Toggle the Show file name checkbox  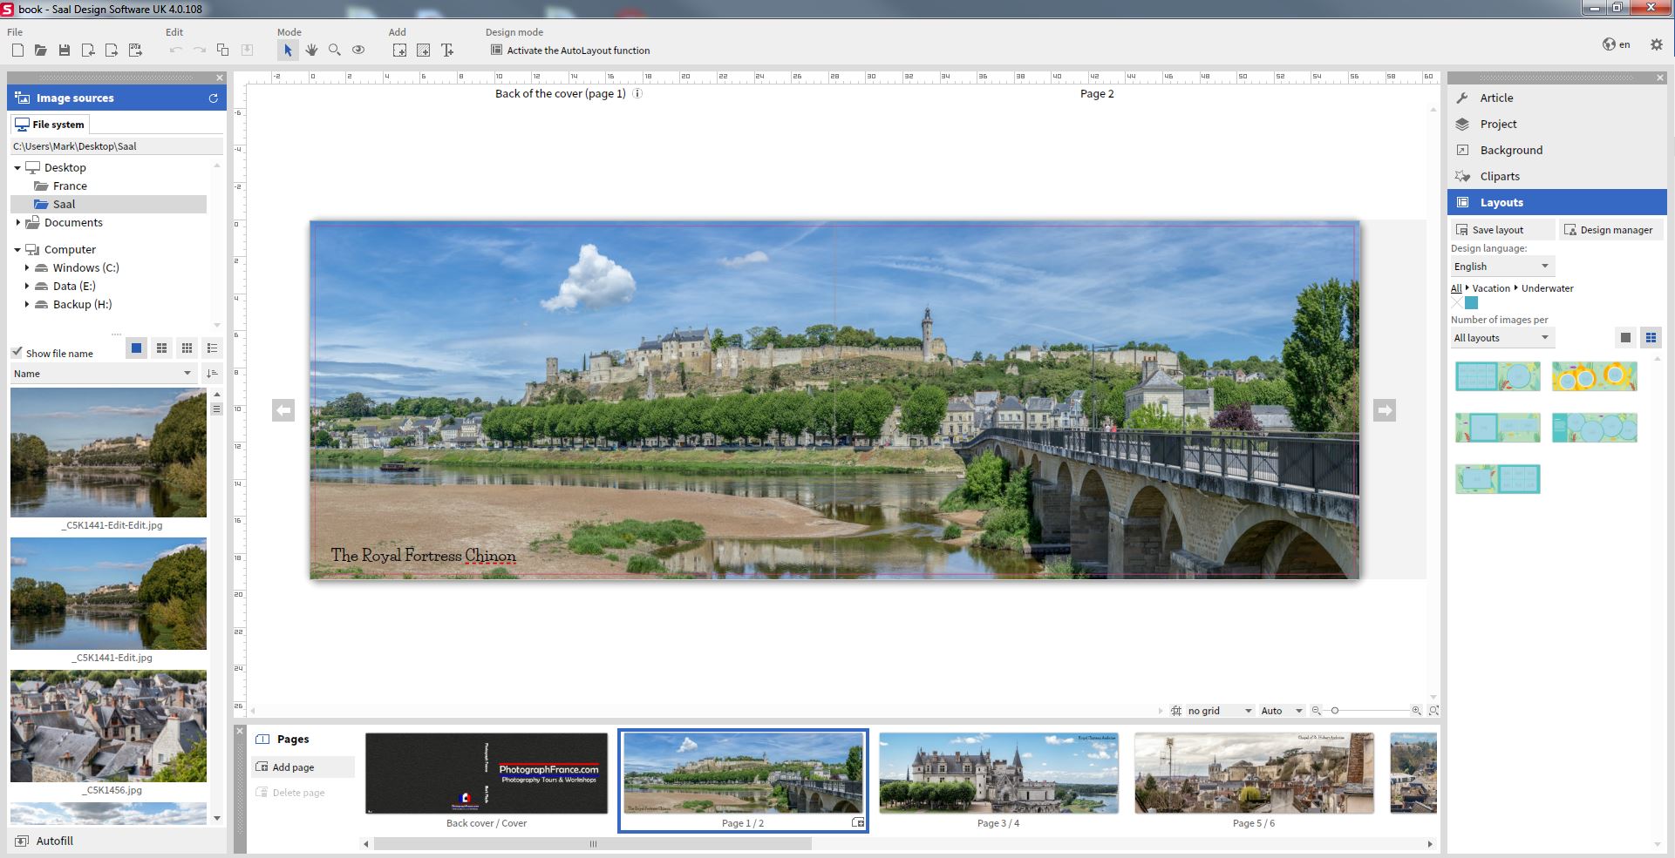(17, 352)
